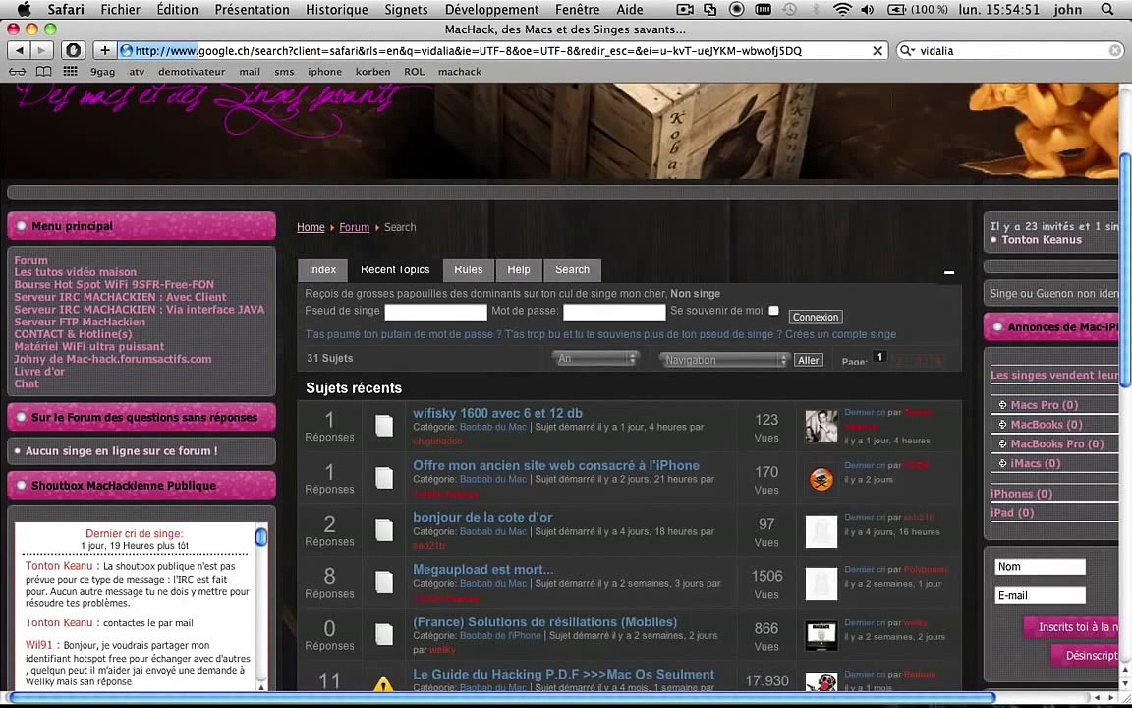Open the Home breadcrumb link
This screenshot has height=708, width=1132.
(311, 227)
